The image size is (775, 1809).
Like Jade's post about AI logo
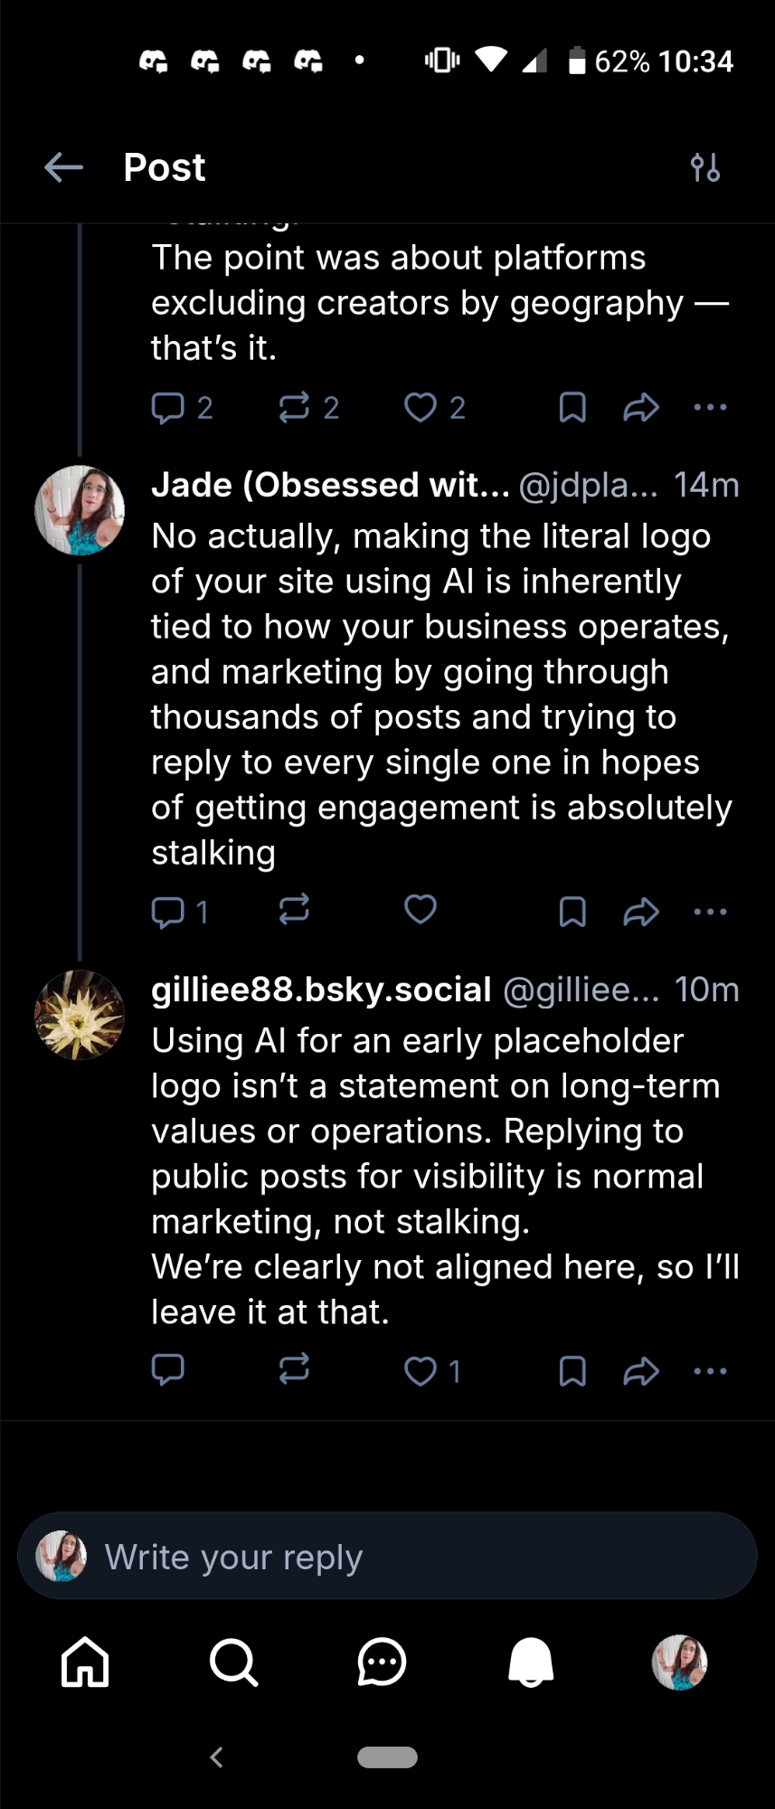(421, 909)
